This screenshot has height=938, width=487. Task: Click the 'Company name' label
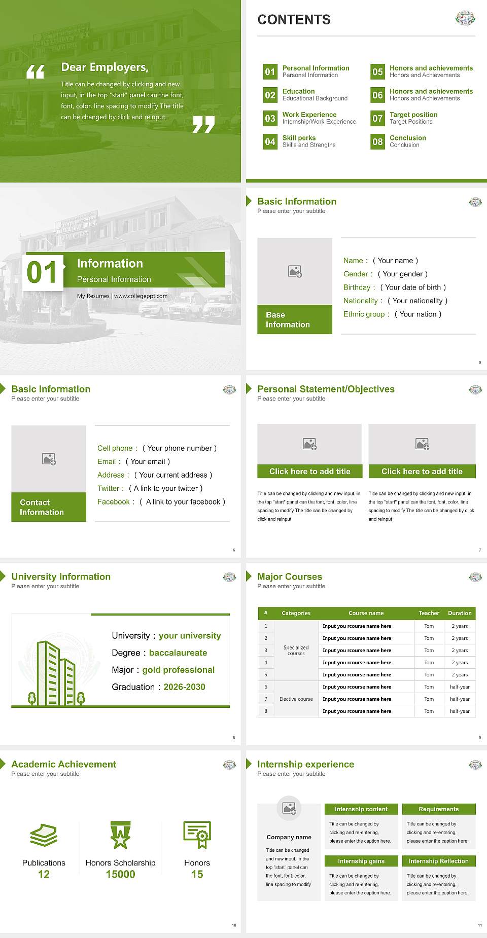[x=289, y=837]
